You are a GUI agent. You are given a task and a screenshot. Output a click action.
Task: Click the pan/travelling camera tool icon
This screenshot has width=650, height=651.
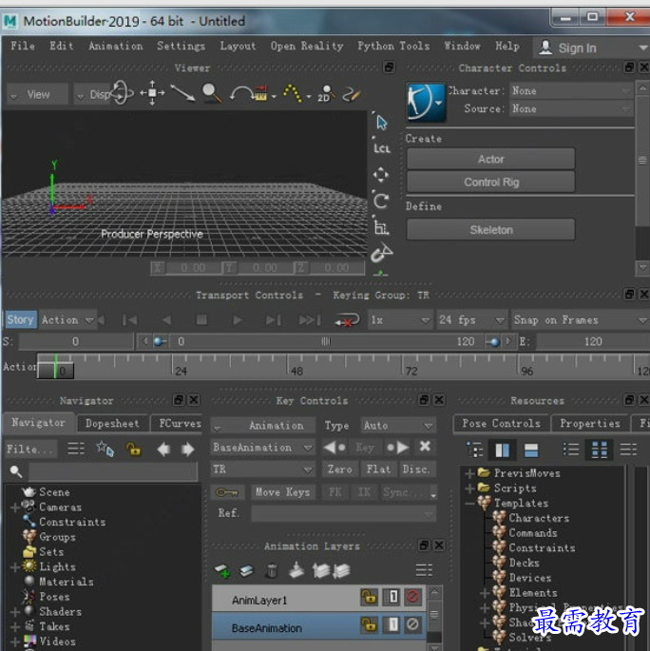coord(152,93)
